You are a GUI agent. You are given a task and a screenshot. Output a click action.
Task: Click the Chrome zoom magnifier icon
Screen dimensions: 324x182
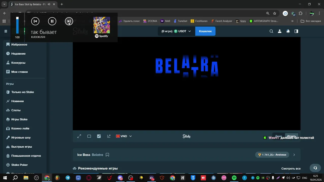pos(268,13)
